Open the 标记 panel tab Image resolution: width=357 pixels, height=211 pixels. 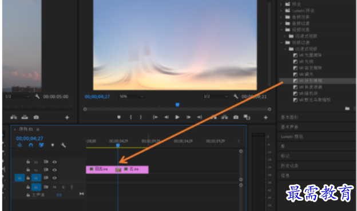[285, 156]
